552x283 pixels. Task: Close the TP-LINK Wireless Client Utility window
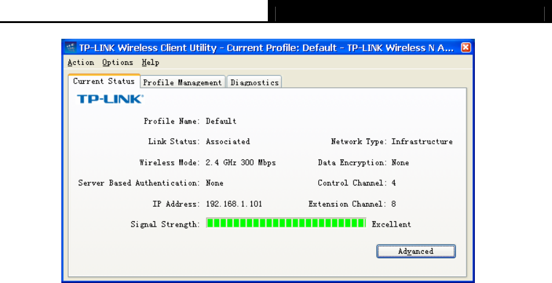(466, 47)
